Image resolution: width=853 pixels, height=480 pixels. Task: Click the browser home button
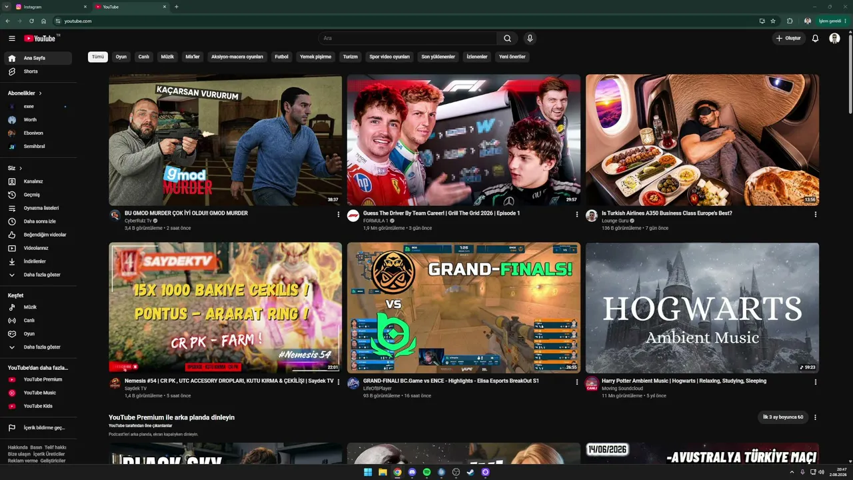44,21
